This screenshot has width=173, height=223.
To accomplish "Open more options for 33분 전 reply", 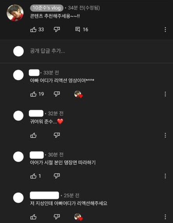I will pyautogui.click(x=165, y=94).
